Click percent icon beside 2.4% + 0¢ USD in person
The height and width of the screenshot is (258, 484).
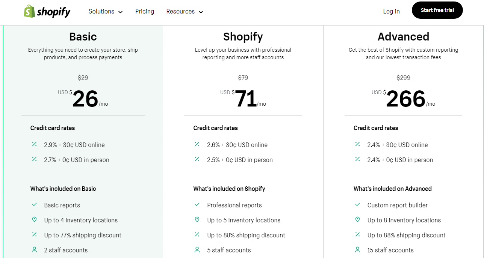(357, 159)
